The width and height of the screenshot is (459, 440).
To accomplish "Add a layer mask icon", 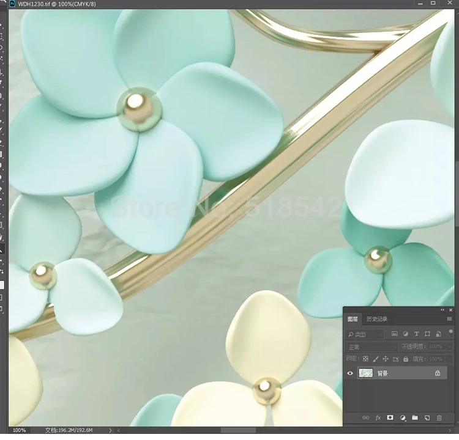I will coord(390,417).
